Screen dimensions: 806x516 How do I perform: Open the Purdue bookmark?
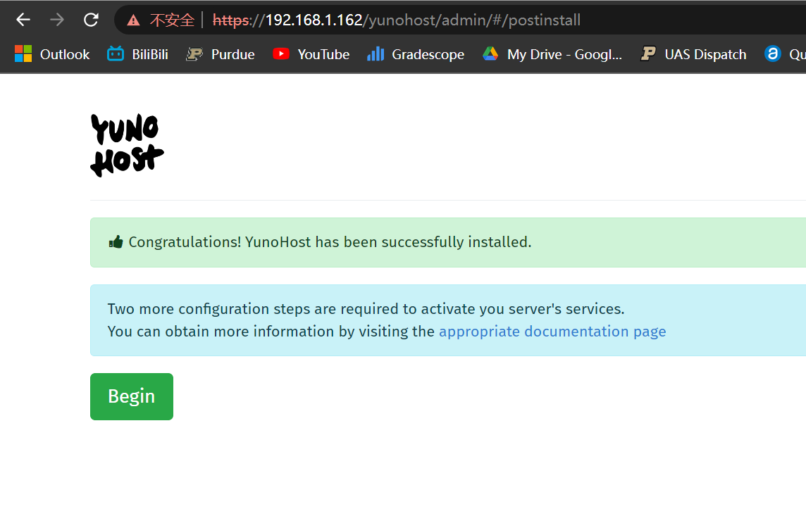tap(220, 54)
